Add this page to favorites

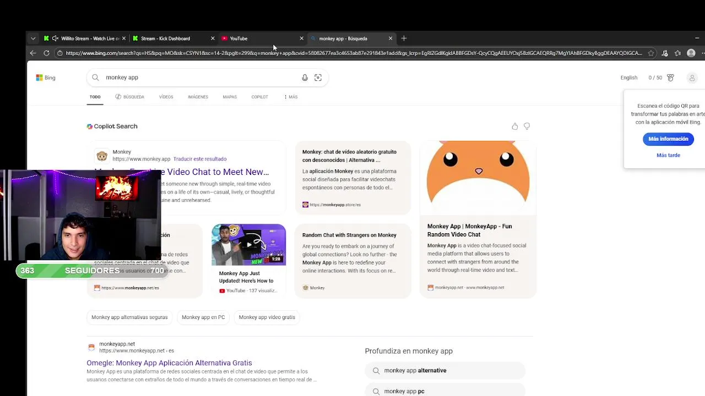click(x=651, y=53)
